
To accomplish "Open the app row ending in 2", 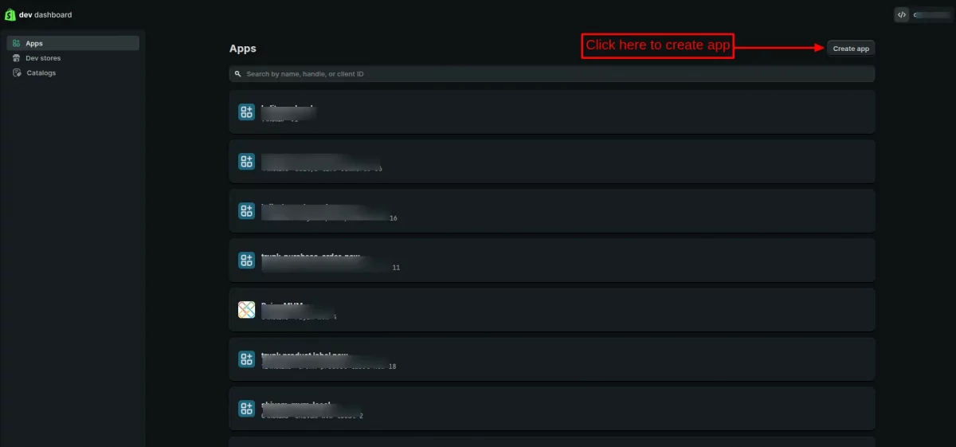I will point(551,409).
